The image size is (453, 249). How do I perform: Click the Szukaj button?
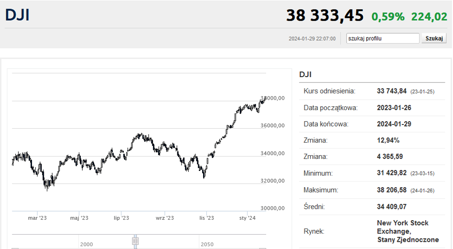click(434, 38)
